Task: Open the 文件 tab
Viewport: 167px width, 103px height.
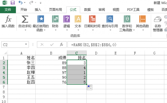Action: tap(8, 10)
